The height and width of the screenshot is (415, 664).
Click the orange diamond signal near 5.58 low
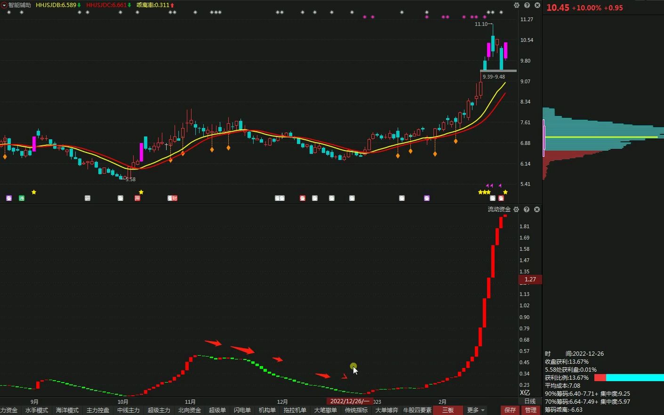point(170,160)
